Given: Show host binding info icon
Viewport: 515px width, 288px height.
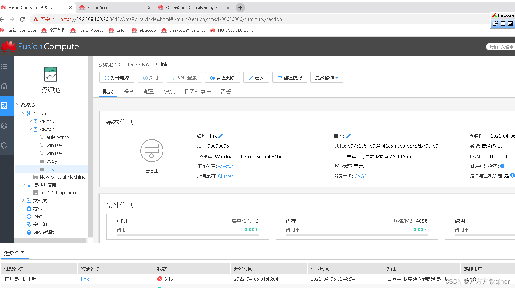Looking at the screenshot, I should (512, 175).
